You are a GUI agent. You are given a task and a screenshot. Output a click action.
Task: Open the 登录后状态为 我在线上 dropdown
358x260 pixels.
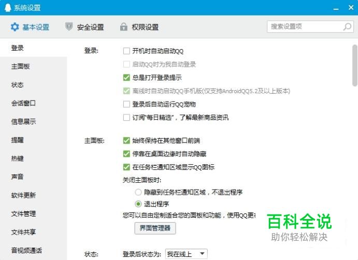[187, 254]
